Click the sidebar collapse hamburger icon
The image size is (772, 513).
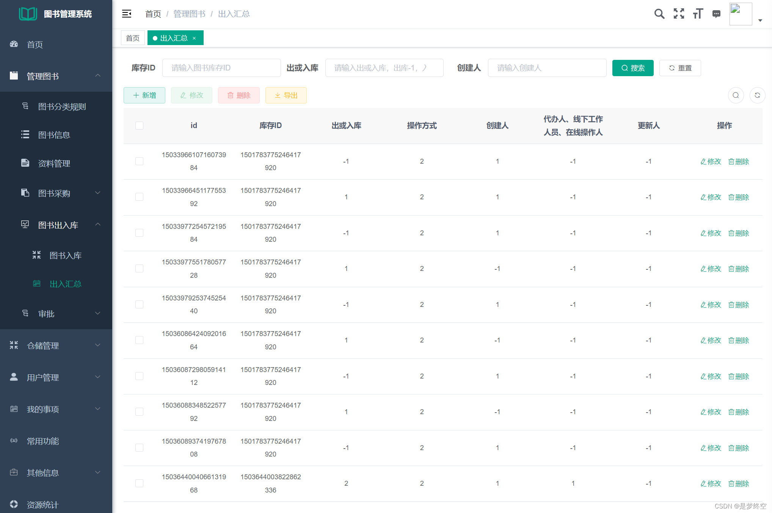[x=127, y=14]
